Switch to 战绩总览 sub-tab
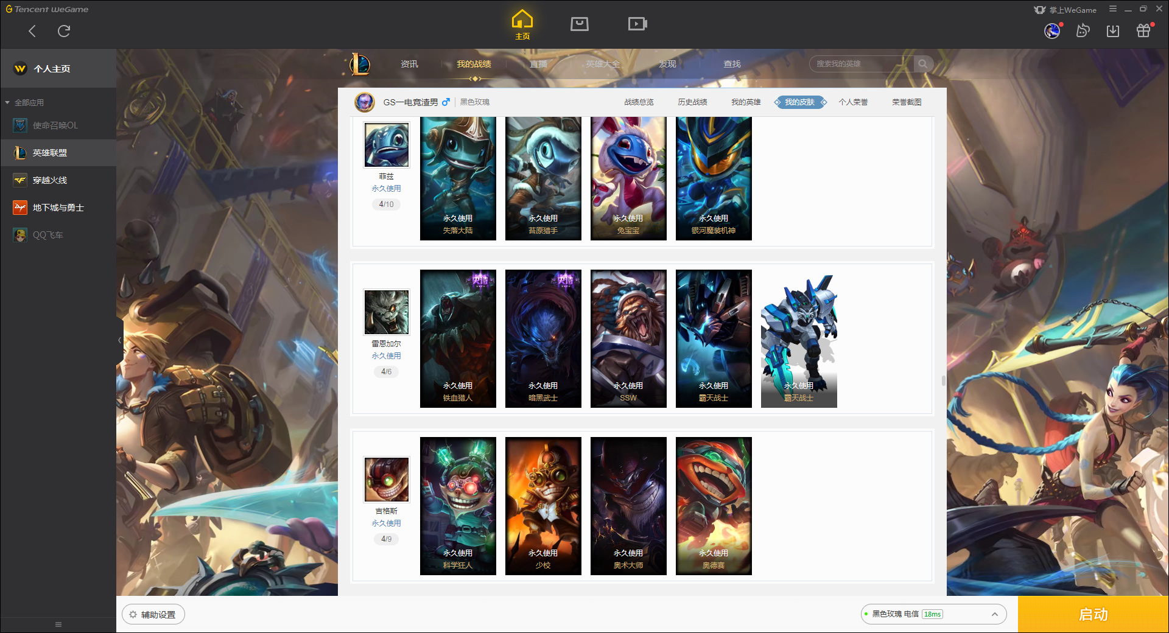 point(639,102)
